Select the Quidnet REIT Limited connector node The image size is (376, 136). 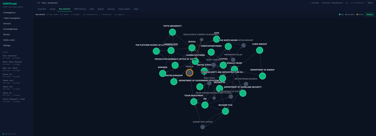203,127
